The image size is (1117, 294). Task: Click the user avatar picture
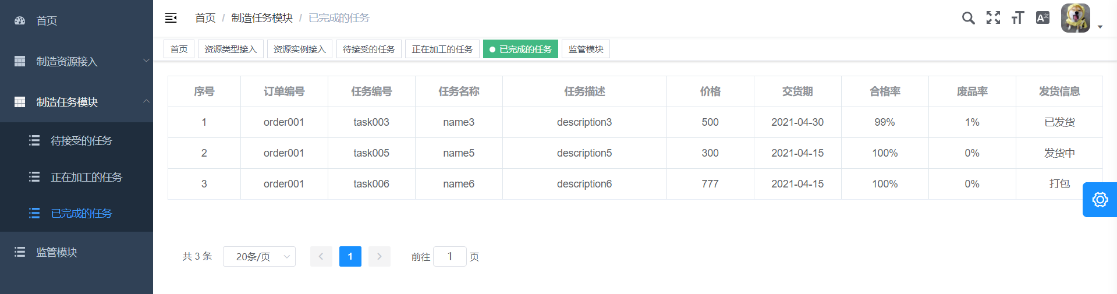(x=1075, y=18)
